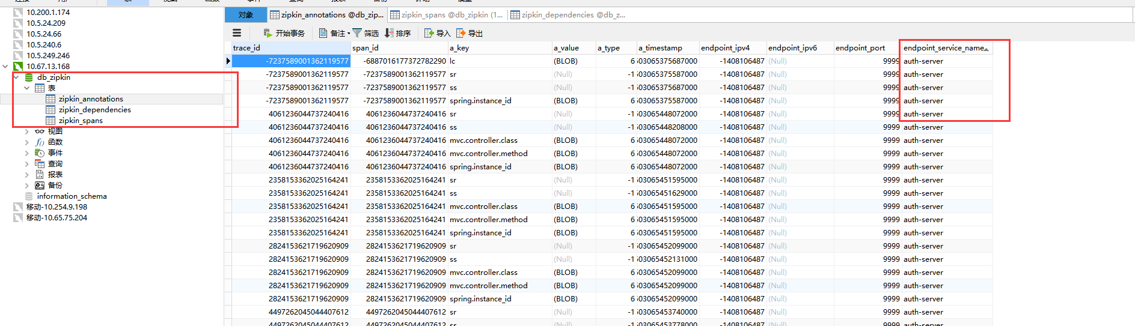Screen dimensions: 1135x326
Task: Click the a_key column header
Action: (x=500, y=47)
